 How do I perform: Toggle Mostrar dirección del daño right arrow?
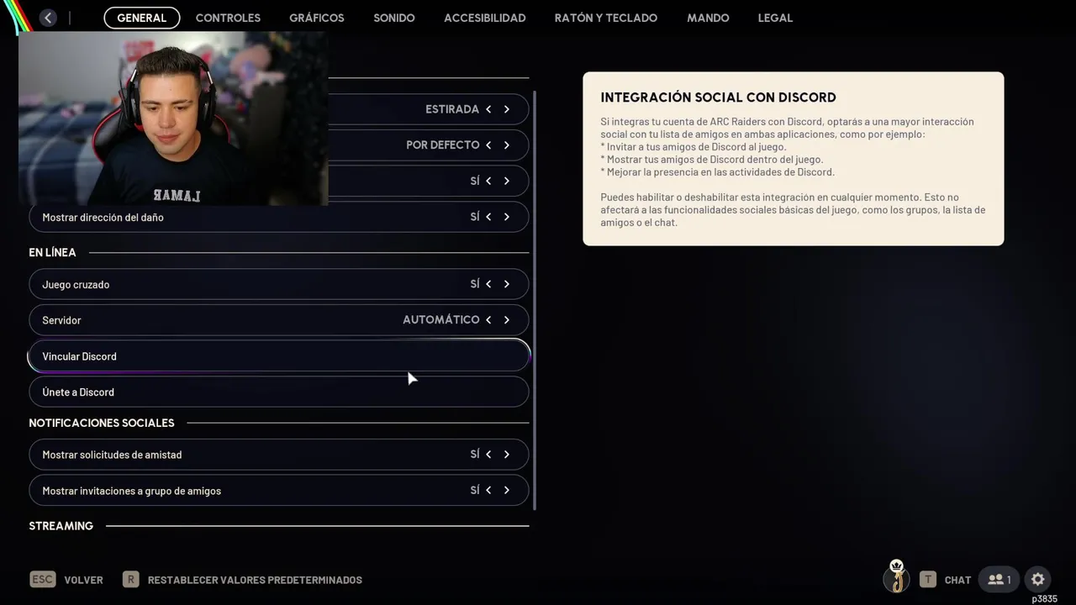(507, 217)
